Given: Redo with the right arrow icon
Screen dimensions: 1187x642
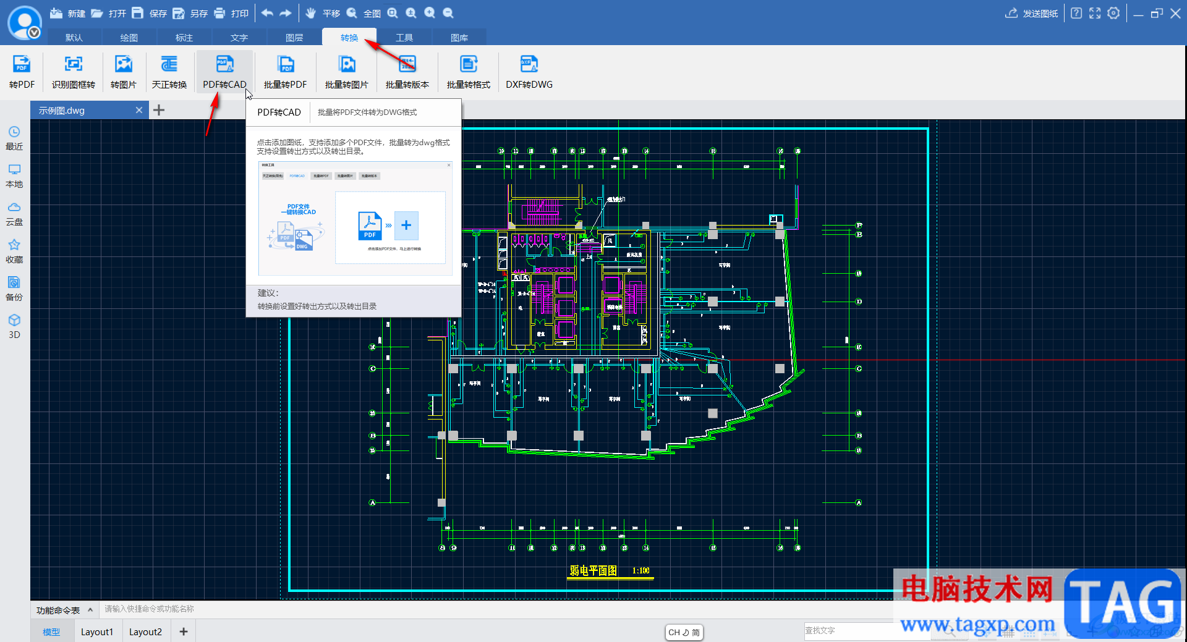Looking at the screenshot, I should pos(286,13).
